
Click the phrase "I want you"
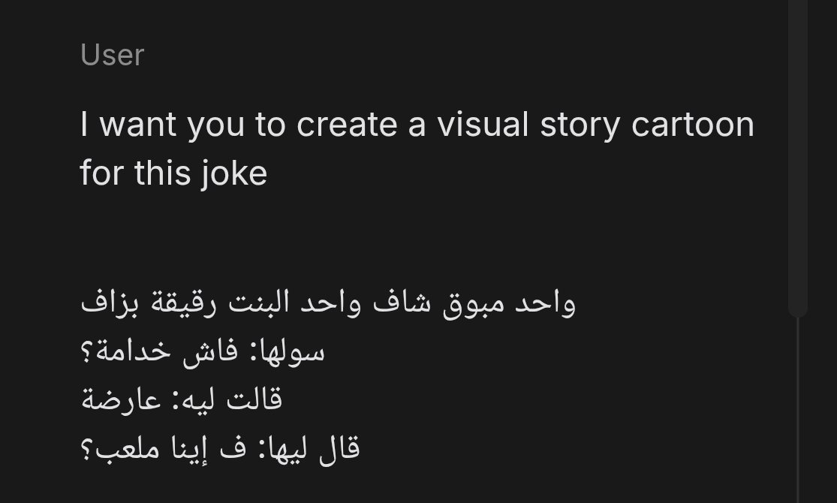click(x=162, y=125)
